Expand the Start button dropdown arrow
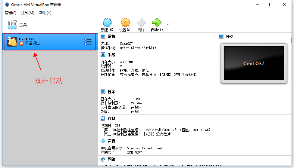The height and width of the screenshot is (168, 294). 168,24
